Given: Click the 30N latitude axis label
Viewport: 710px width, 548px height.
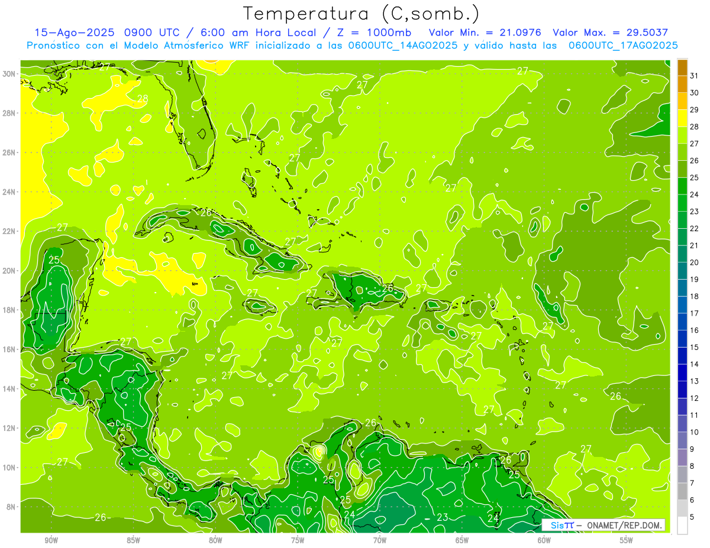Looking at the screenshot, I should [9, 74].
